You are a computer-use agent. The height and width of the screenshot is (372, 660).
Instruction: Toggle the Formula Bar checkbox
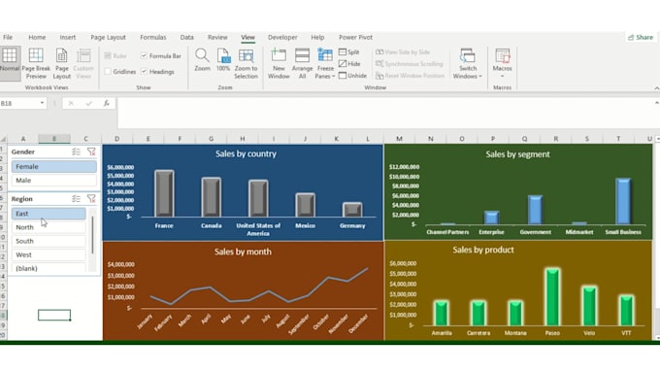pos(144,55)
